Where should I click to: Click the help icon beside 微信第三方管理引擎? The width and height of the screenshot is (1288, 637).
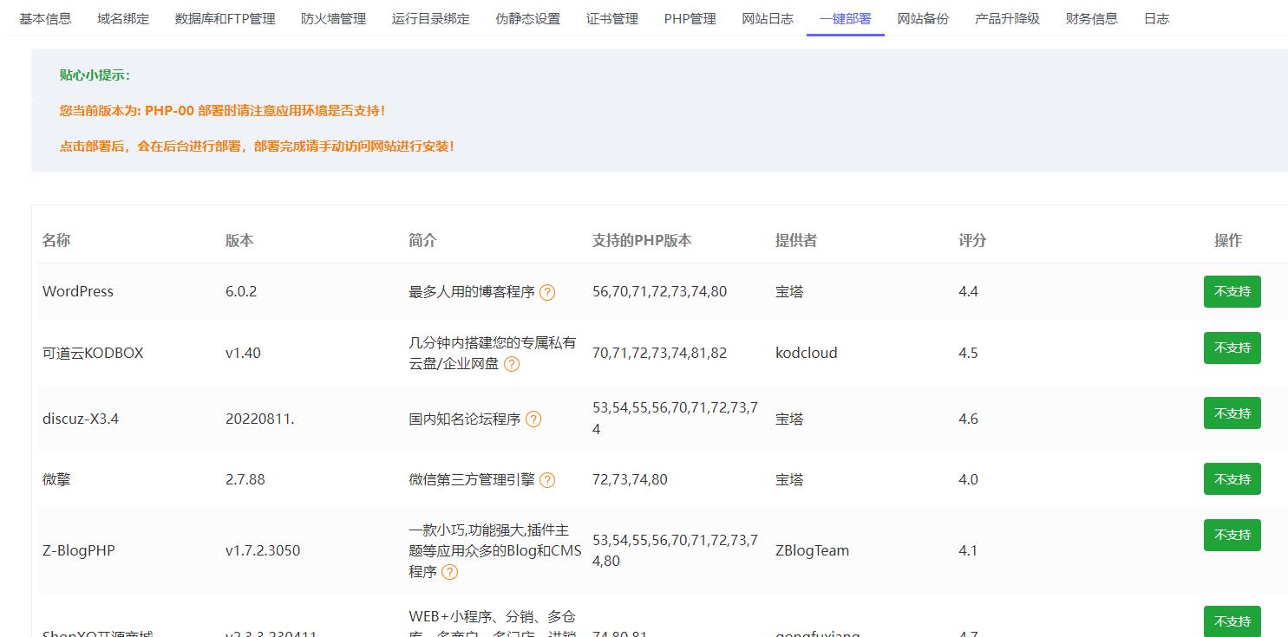pyautogui.click(x=547, y=480)
